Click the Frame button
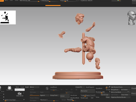The width and height of the screenshot is (136, 102). (134, 2)
